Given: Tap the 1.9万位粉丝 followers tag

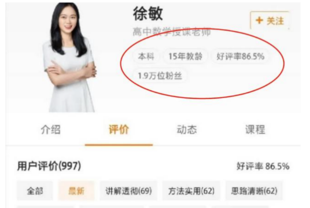Looking at the screenshot, I should pyautogui.click(x=160, y=75).
